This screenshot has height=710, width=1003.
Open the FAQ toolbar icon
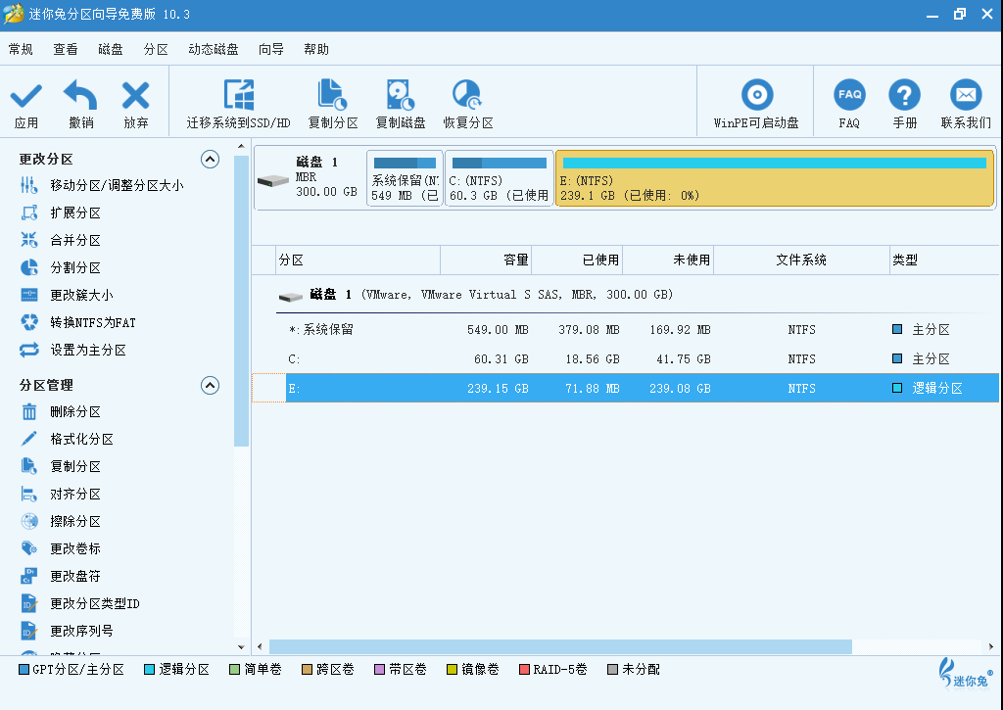coord(849,95)
